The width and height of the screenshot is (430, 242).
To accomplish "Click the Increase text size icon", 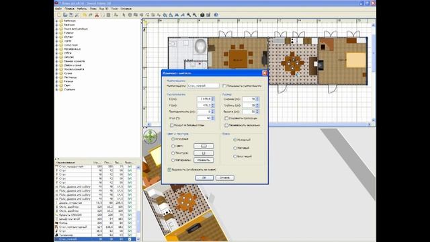I will 165,15.
